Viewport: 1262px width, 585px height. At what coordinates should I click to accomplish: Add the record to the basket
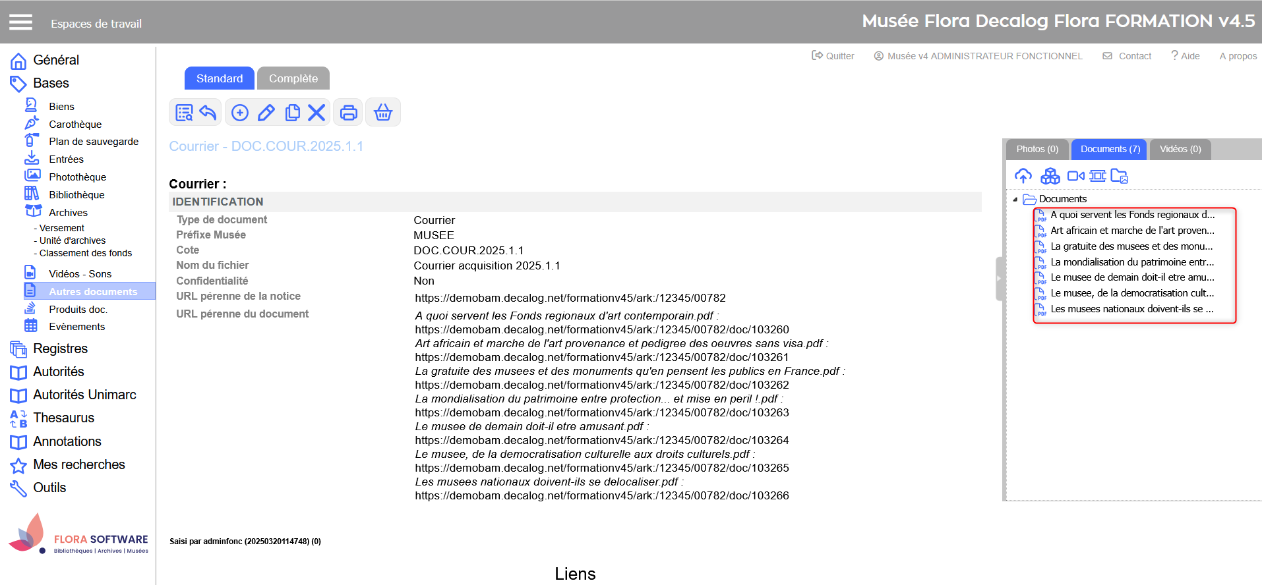coord(382,113)
